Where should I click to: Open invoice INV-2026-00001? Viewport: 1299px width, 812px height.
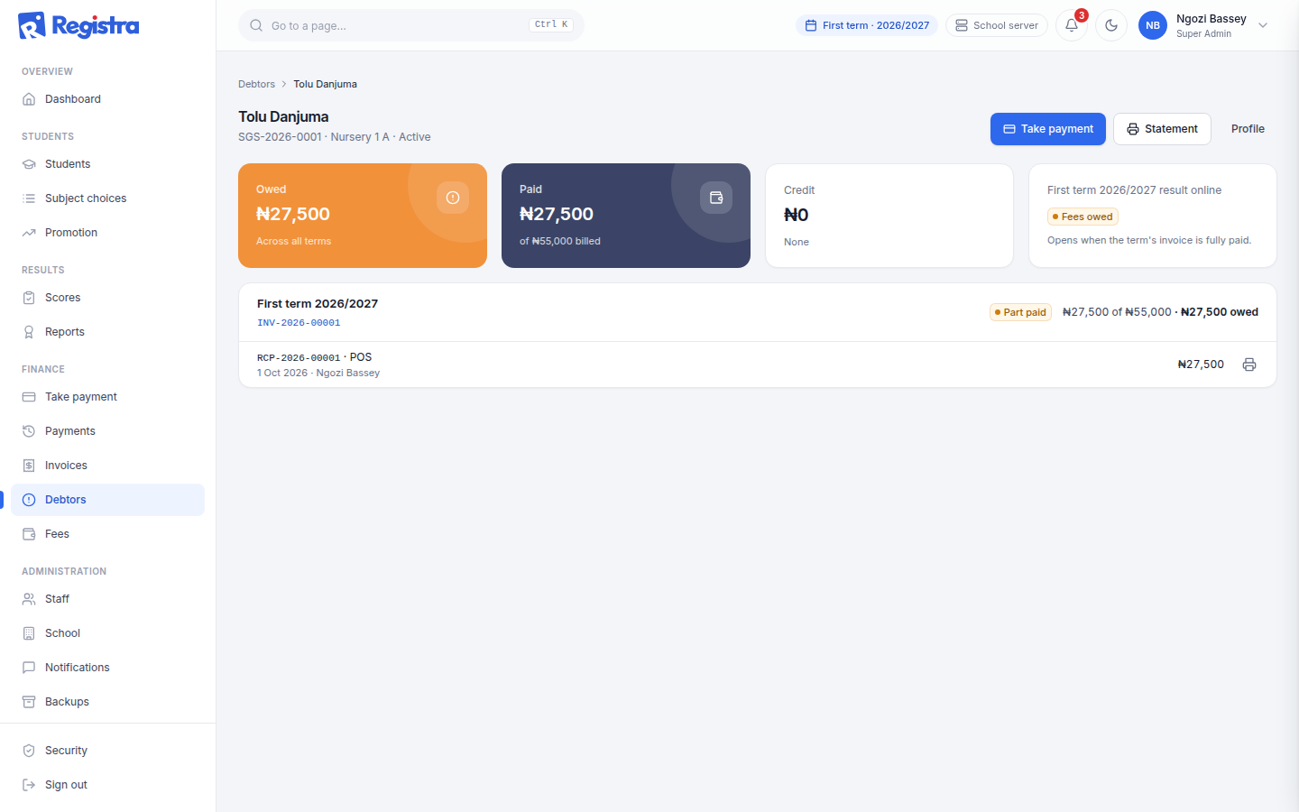pos(299,322)
